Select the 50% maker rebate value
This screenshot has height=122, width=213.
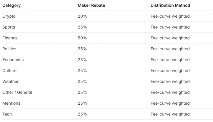click(x=82, y=38)
